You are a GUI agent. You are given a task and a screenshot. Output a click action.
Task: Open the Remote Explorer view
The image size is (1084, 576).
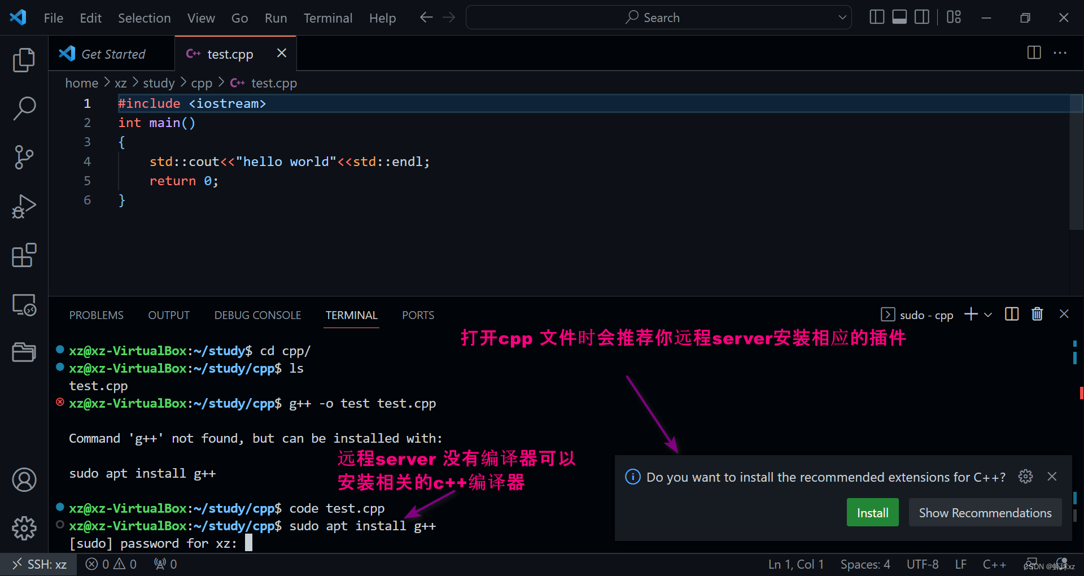24,305
